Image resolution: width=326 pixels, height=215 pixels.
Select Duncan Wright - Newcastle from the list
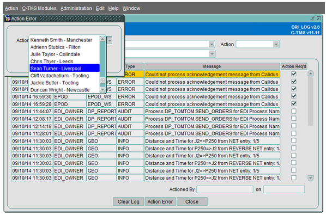pyautogui.click(x=64, y=90)
